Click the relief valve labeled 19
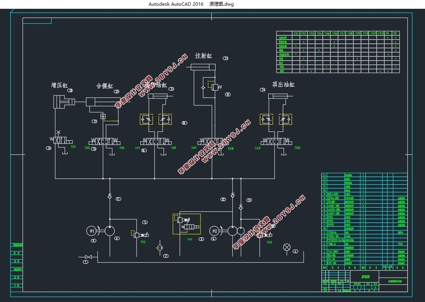Screen dimensions: 425x302 pyautogui.click(x=215, y=87)
